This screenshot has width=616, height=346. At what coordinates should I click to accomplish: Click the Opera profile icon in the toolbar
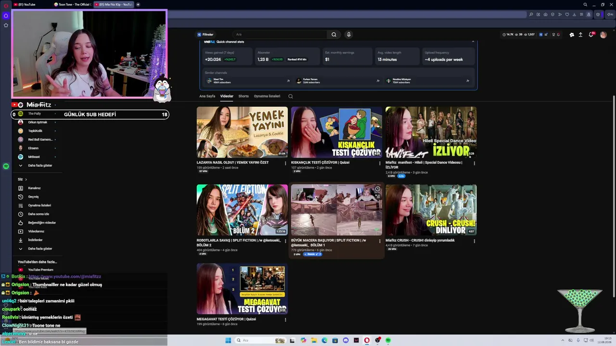click(589, 14)
